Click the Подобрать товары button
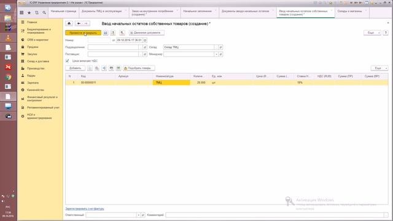The height and width of the screenshot is (221, 393). click(x=139, y=68)
